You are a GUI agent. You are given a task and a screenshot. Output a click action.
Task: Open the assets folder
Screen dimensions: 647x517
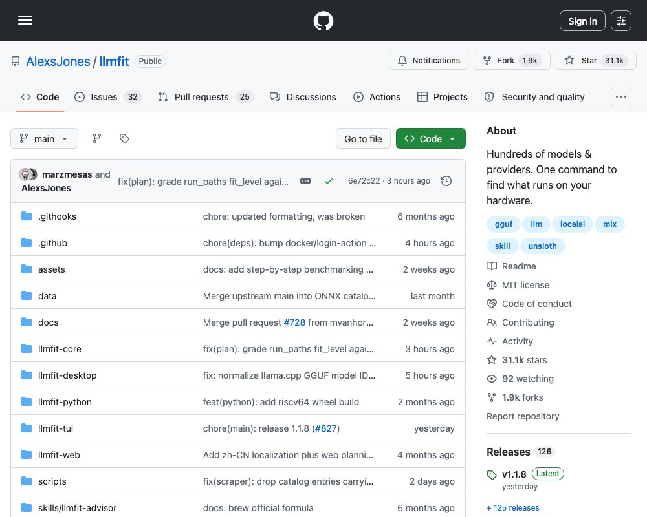tap(52, 269)
